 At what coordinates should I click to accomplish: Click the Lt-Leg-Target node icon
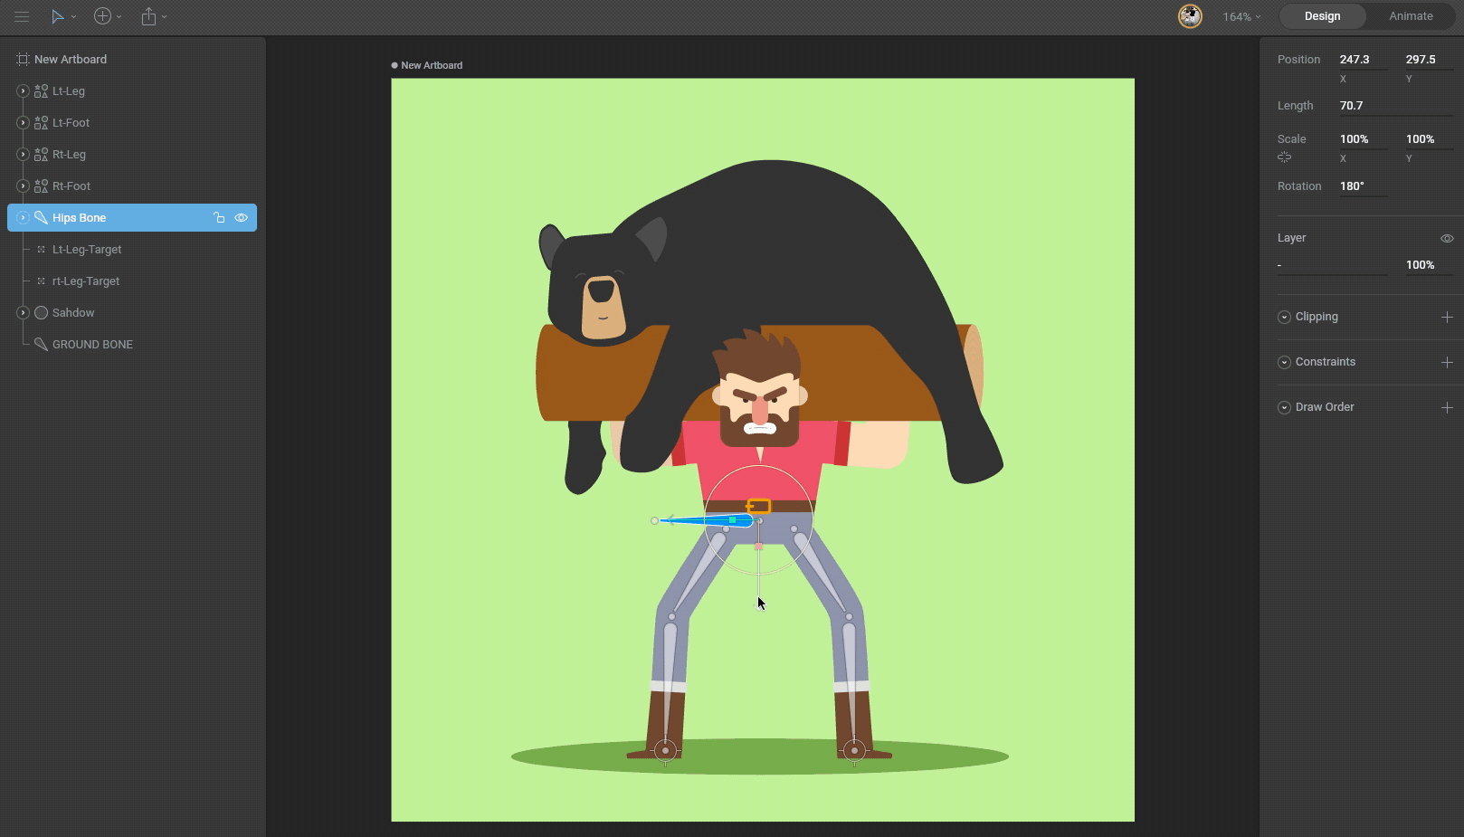click(41, 250)
